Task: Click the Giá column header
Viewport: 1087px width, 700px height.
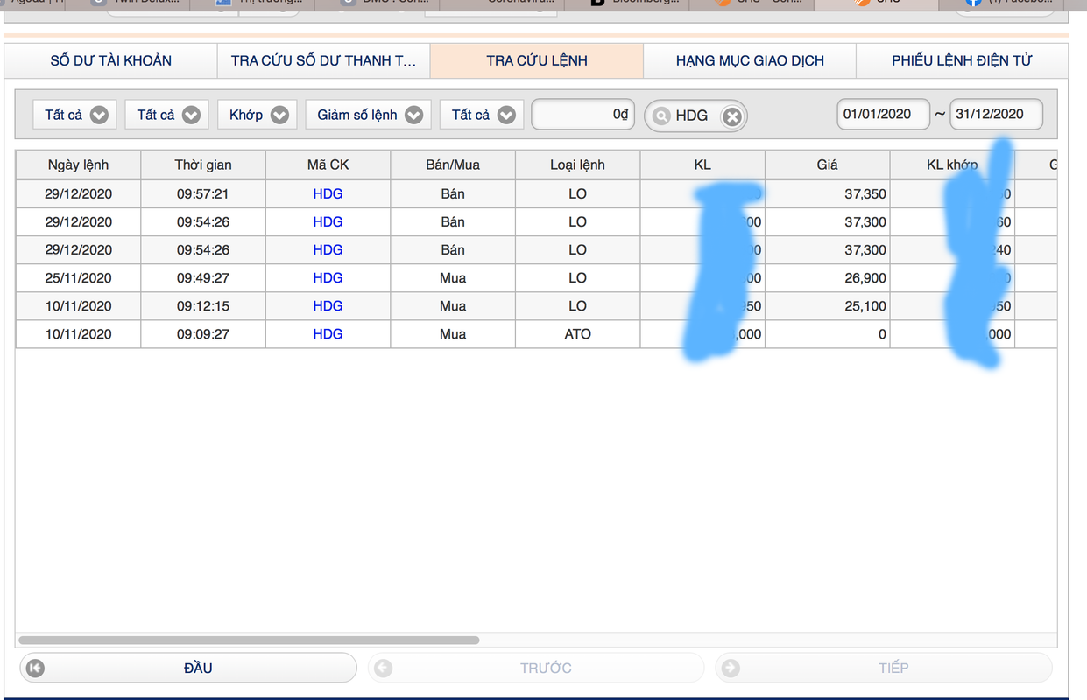Action: tap(828, 164)
